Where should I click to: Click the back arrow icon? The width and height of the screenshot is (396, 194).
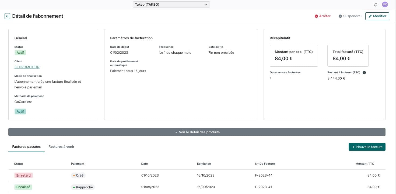pyautogui.click(x=7, y=16)
